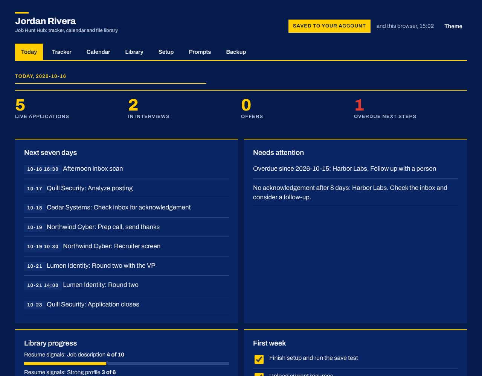Screen dimensions: 482x376
Task: Click Northwind Cyber: Prep call, send thanks
Action: point(127,227)
